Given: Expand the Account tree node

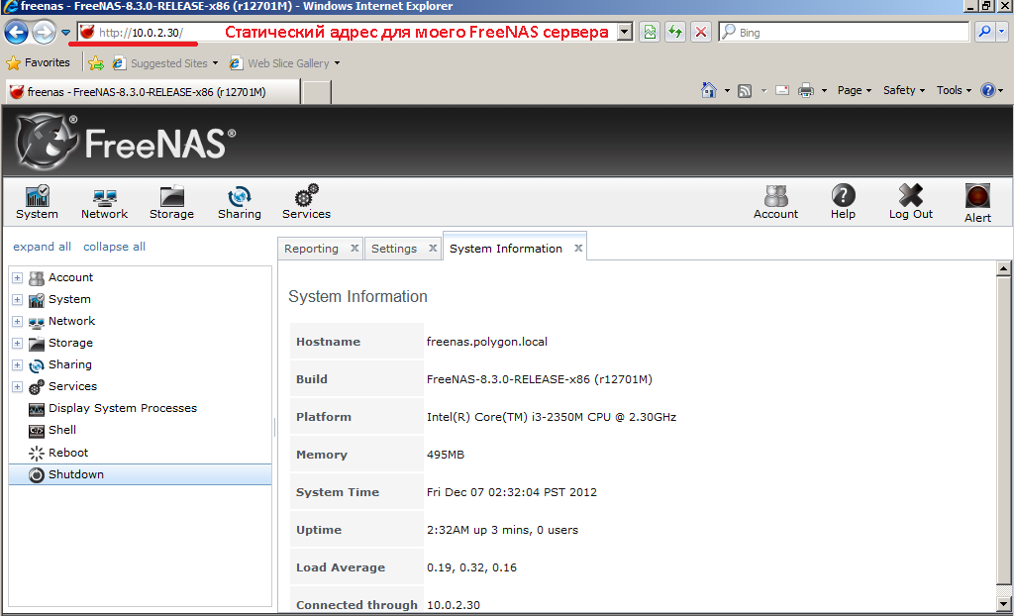Looking at the screenshot, I should pos(18,277).
